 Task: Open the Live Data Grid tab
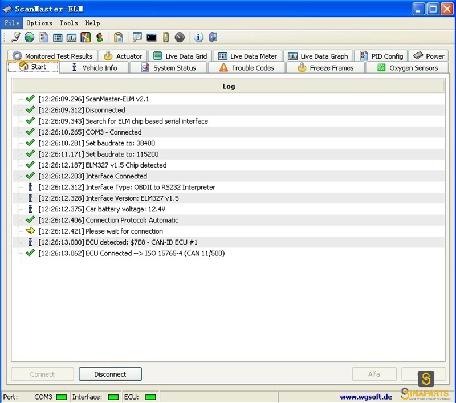click(180, 56)
